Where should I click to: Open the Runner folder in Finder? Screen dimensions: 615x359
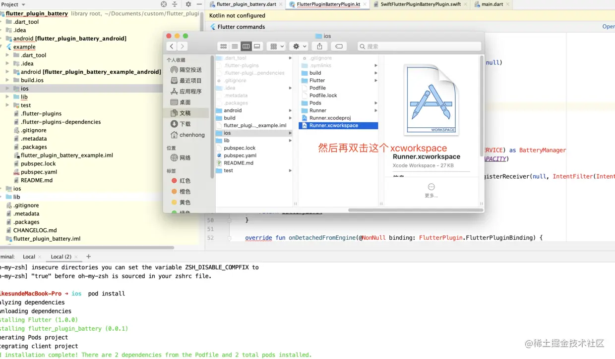coord(318,110)
